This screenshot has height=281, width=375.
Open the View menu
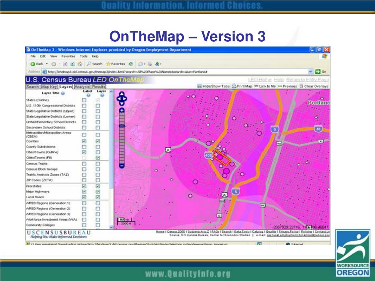(x=53, y=56)
